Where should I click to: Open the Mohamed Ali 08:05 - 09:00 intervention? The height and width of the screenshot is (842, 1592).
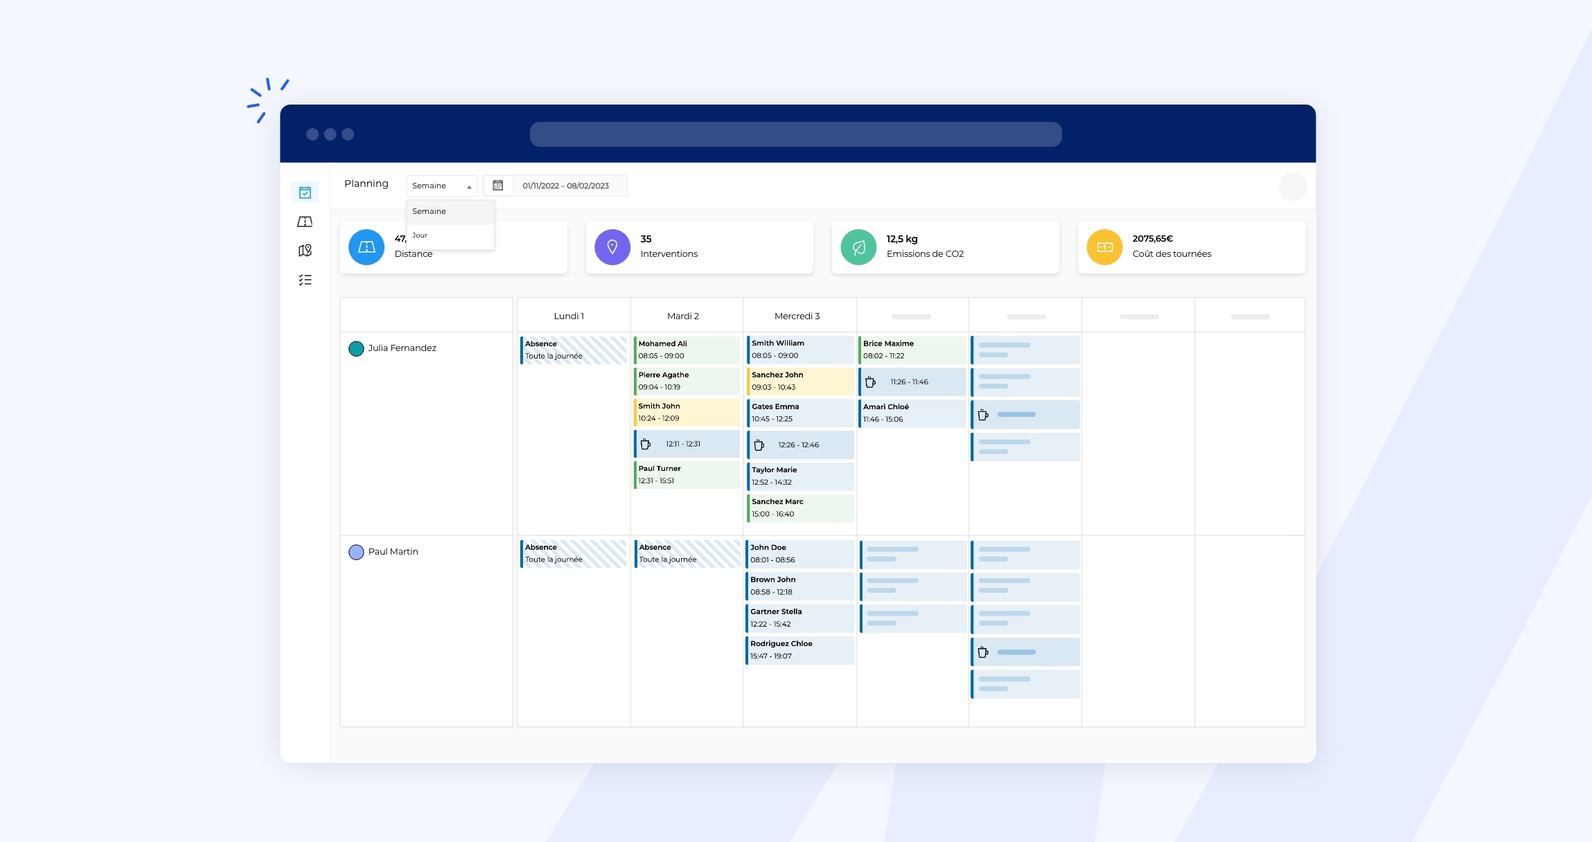coord(687,350)
